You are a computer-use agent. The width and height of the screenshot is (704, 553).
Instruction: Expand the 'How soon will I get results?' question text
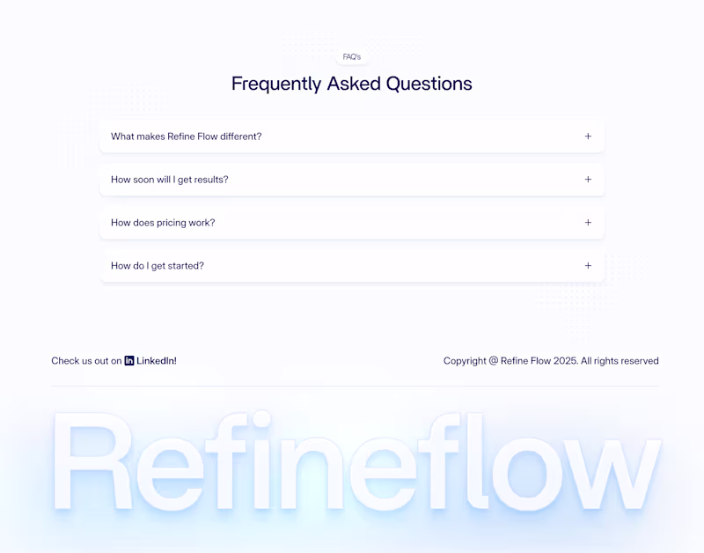click(x=169, y=180)
